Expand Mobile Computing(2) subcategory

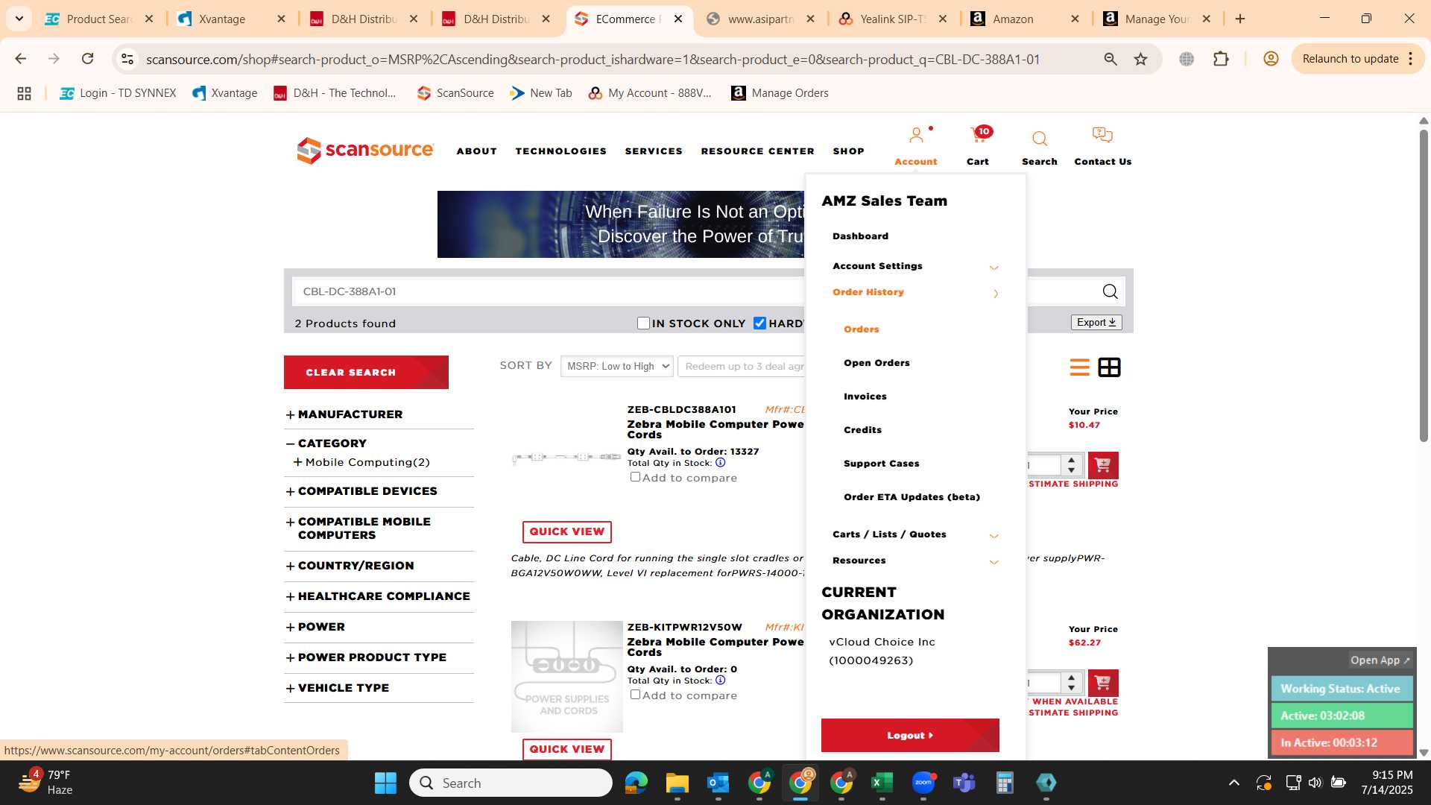pyautogui.click(x=297, y=462)
